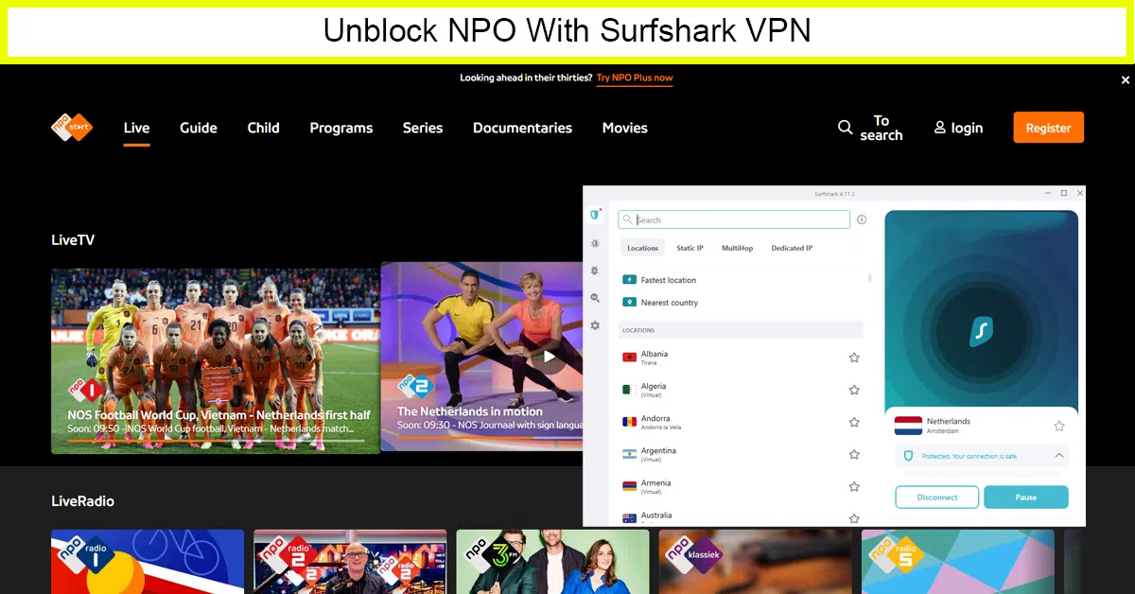Maximize the Surfshark window
This screenshot has height=594, width=1135.
coord(1063,193)
